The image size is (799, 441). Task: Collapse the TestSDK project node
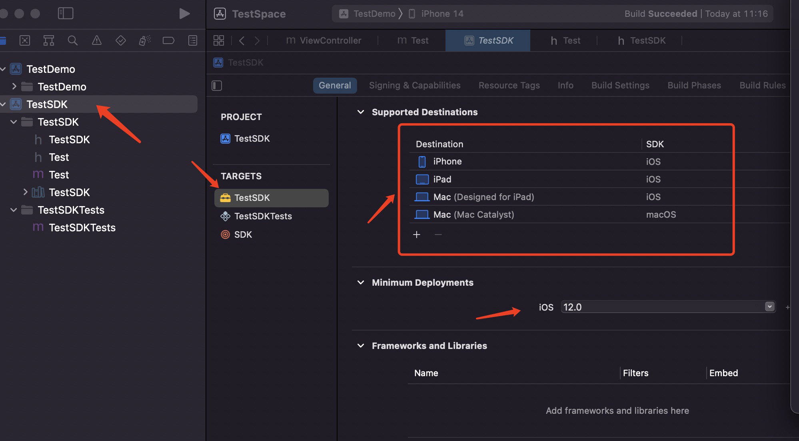tap(3, 104)
